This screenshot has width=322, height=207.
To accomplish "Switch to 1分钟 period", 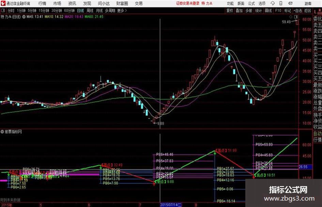I will tap(21, 11).
